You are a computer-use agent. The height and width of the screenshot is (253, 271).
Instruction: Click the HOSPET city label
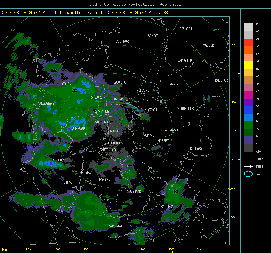click(163, 141)
